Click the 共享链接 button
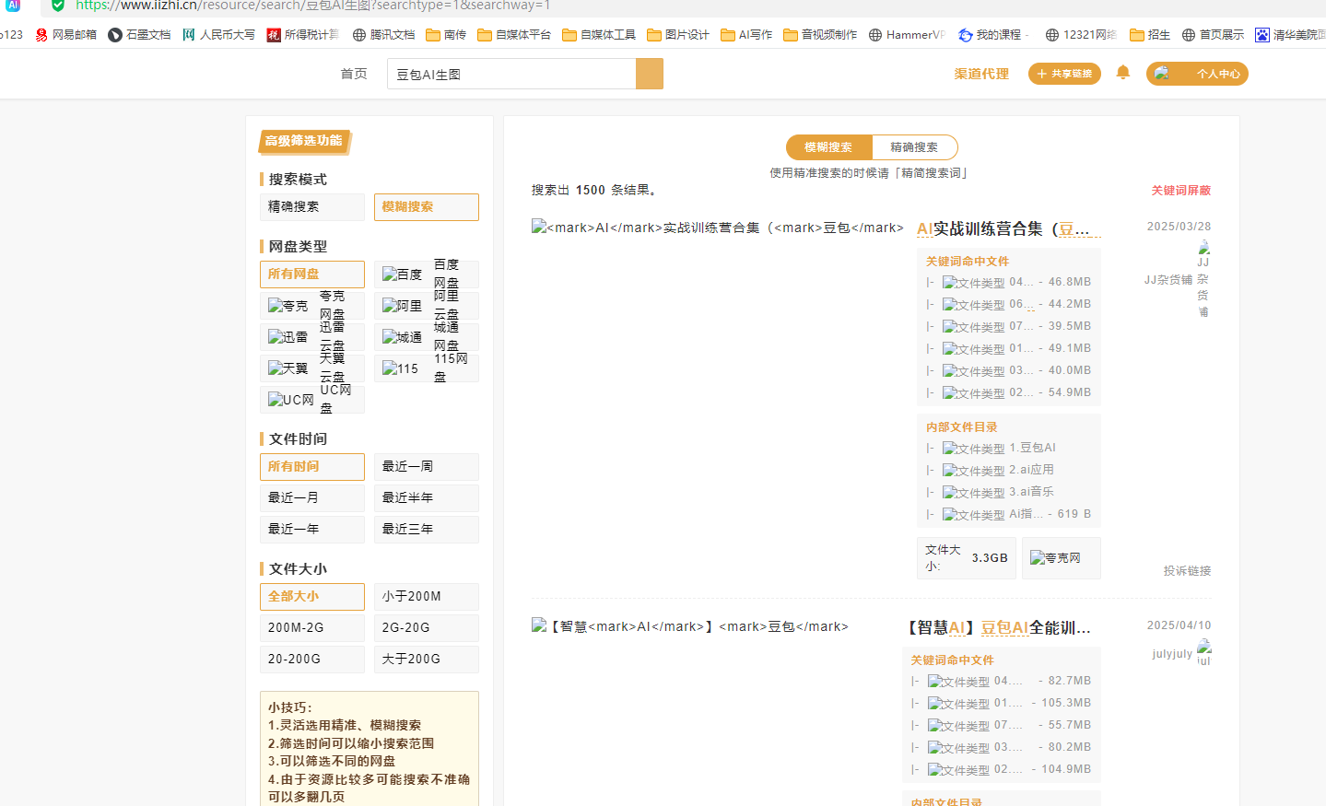Viewport: 1326px width, 806px height. (1064, 74)
